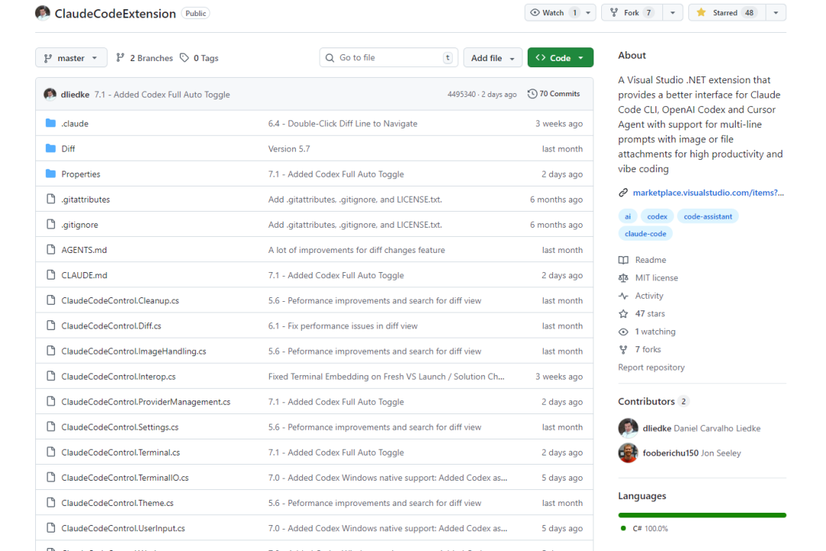Open ClaudeCodeControl.ProviderManagement.cs file
Screen dimensions: 826x551
146,401
